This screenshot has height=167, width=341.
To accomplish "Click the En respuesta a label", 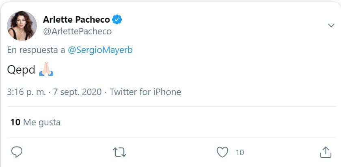I will [x=35, y=51].
